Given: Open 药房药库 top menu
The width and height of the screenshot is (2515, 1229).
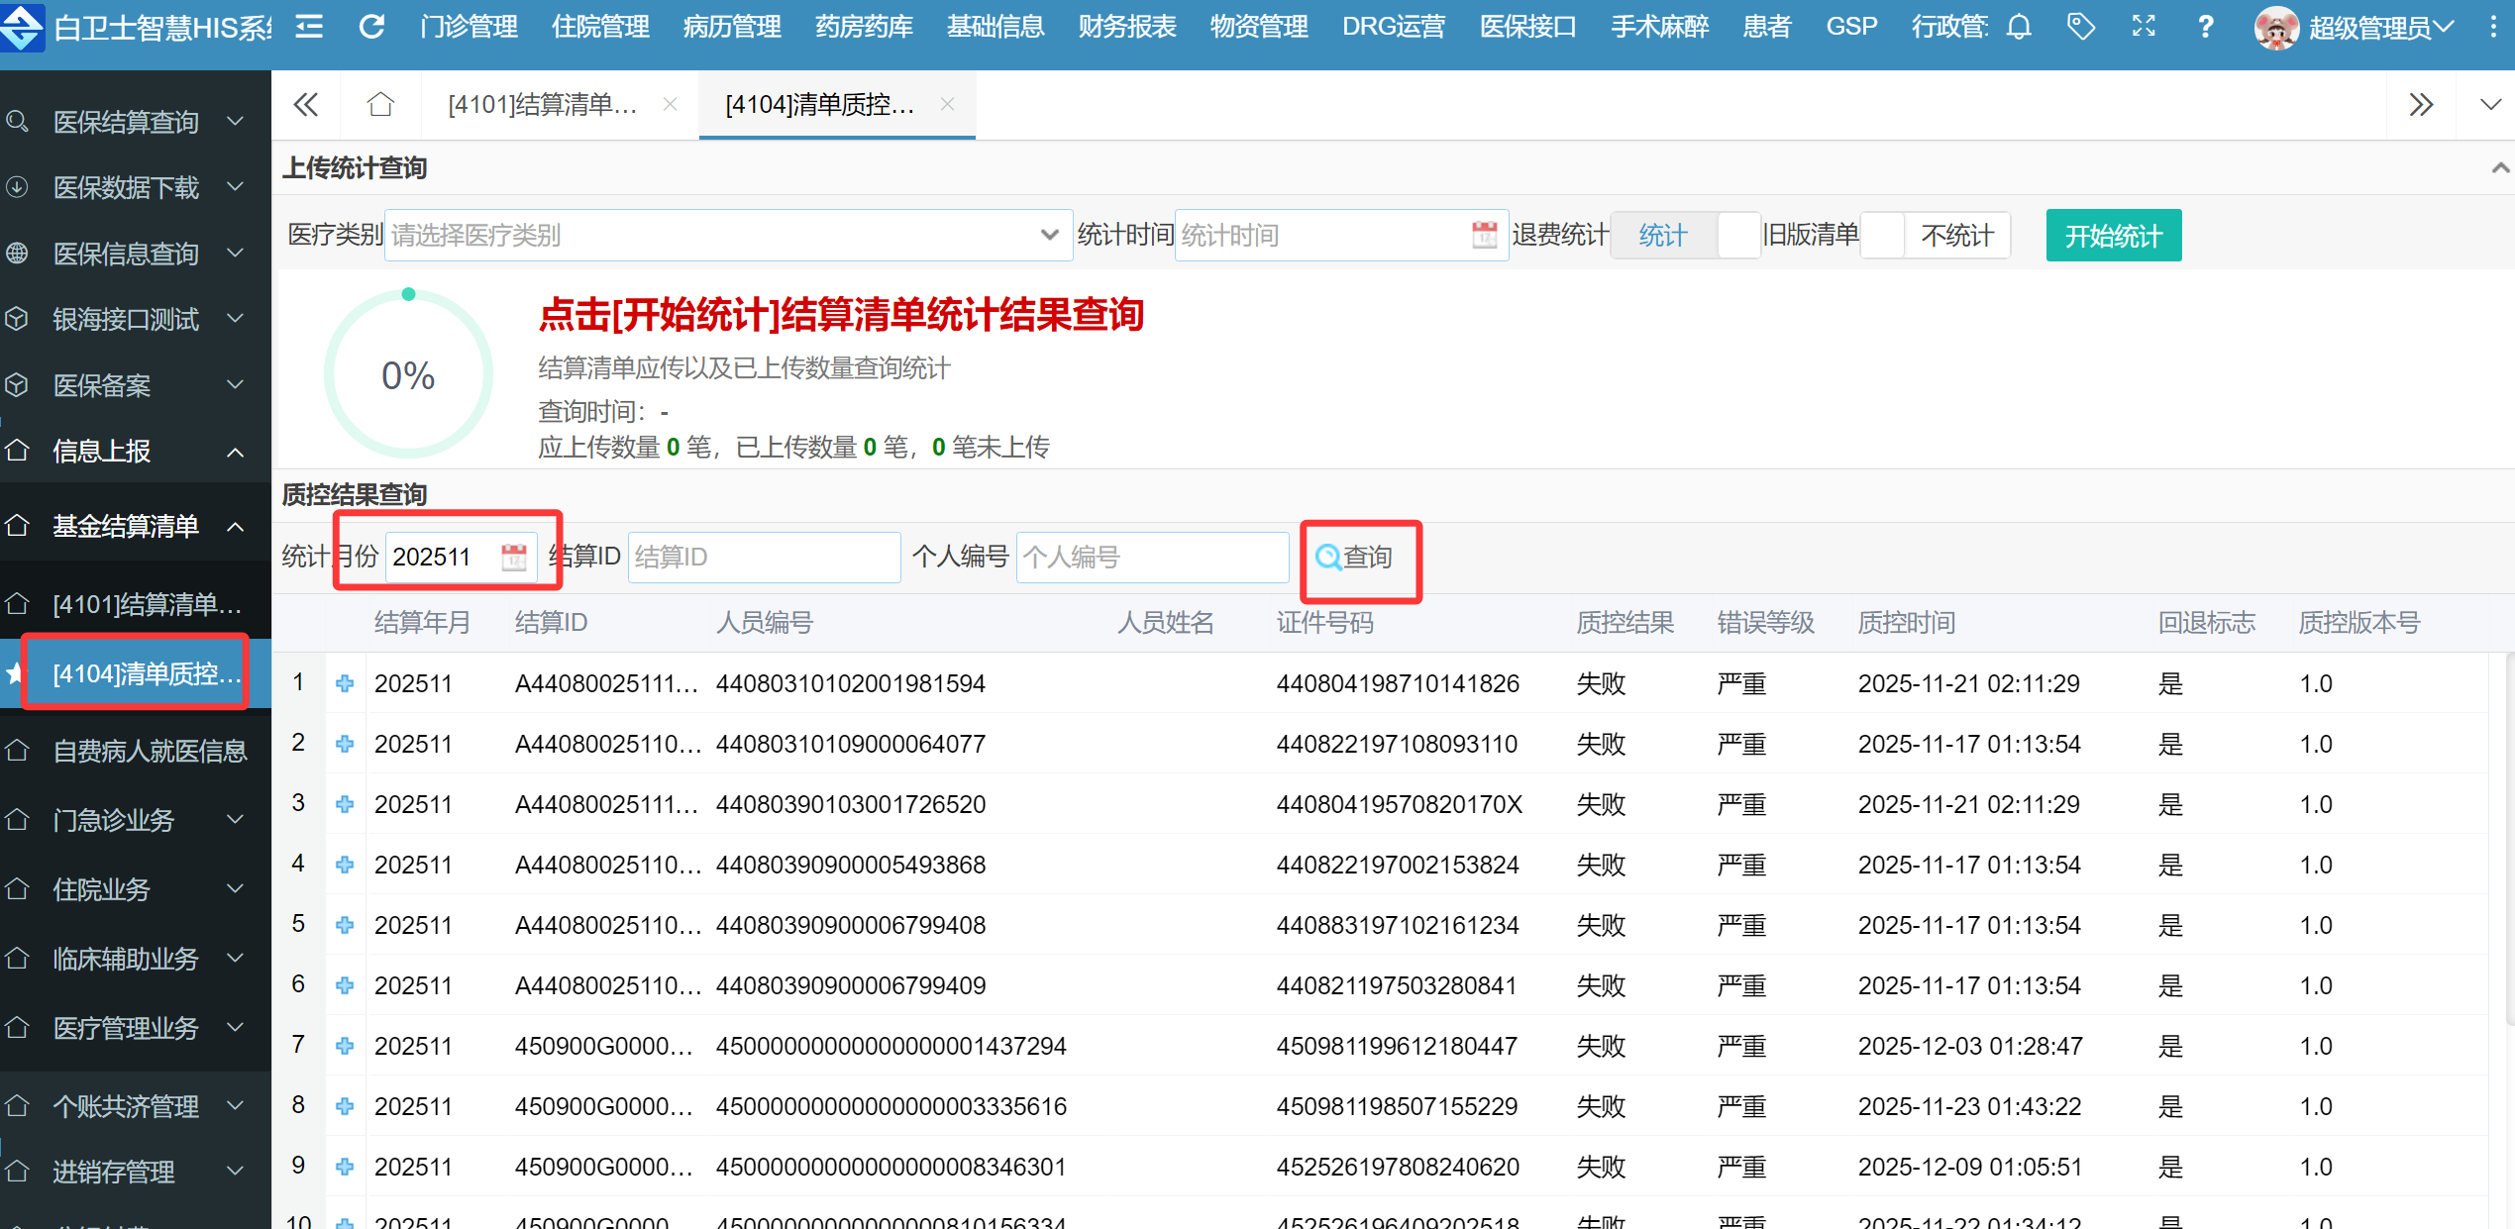Looking at the screenshot, I should pos(864,27).
